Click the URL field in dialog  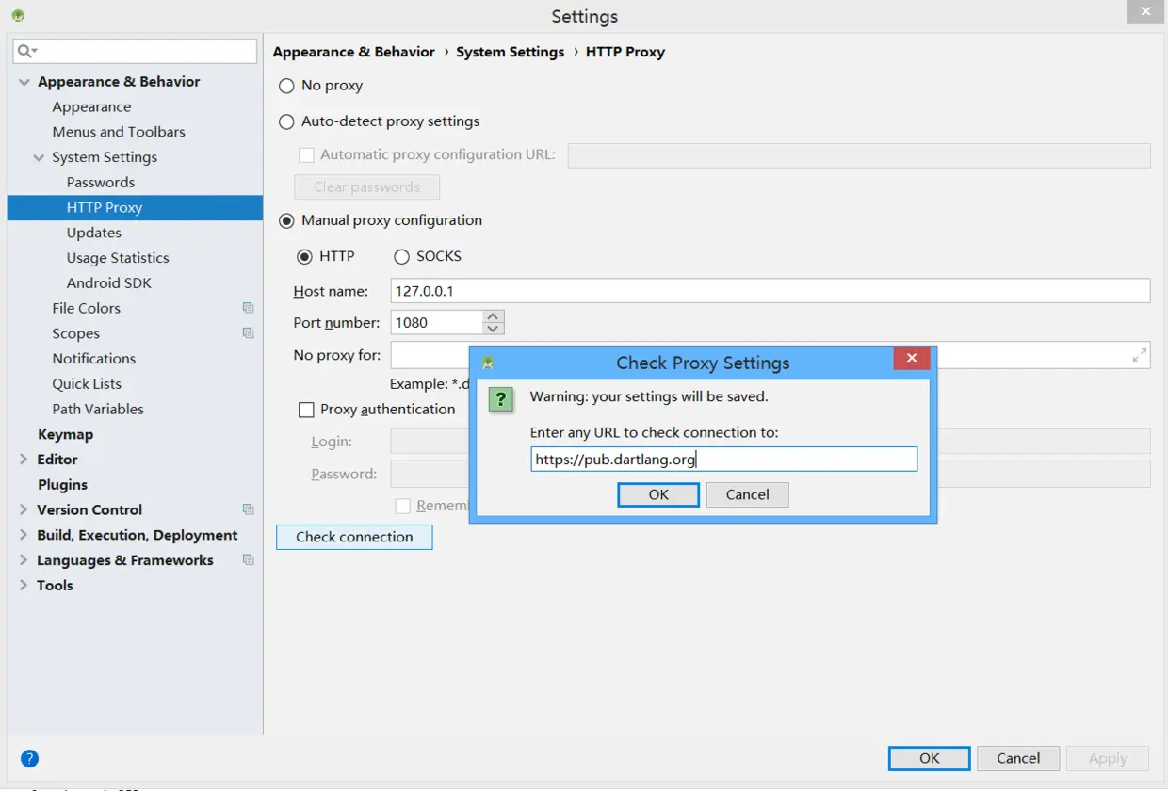tap(723, 460)
